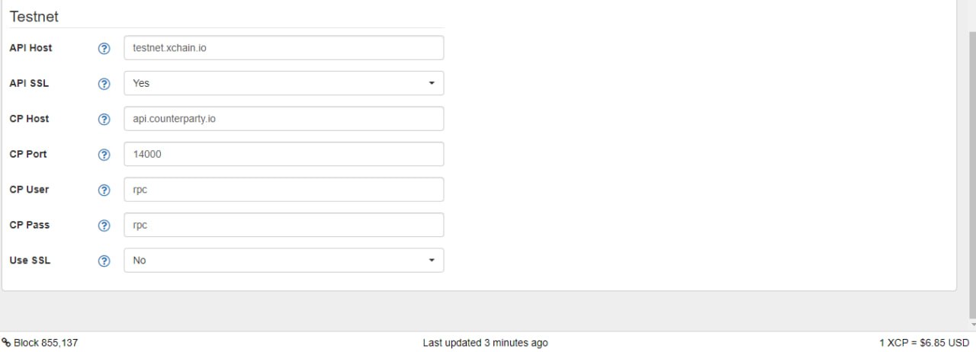976x352 pixels.
Task: Click the API SSL dropdown arrow
Action: (x=432, y=83)
